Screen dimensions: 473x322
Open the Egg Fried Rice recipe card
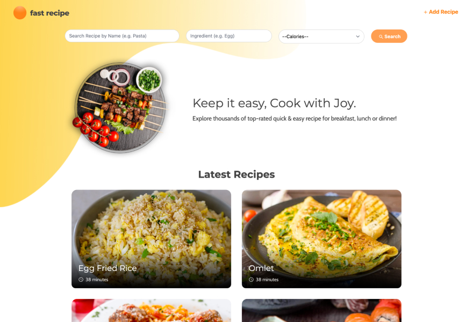coord(151,239)
